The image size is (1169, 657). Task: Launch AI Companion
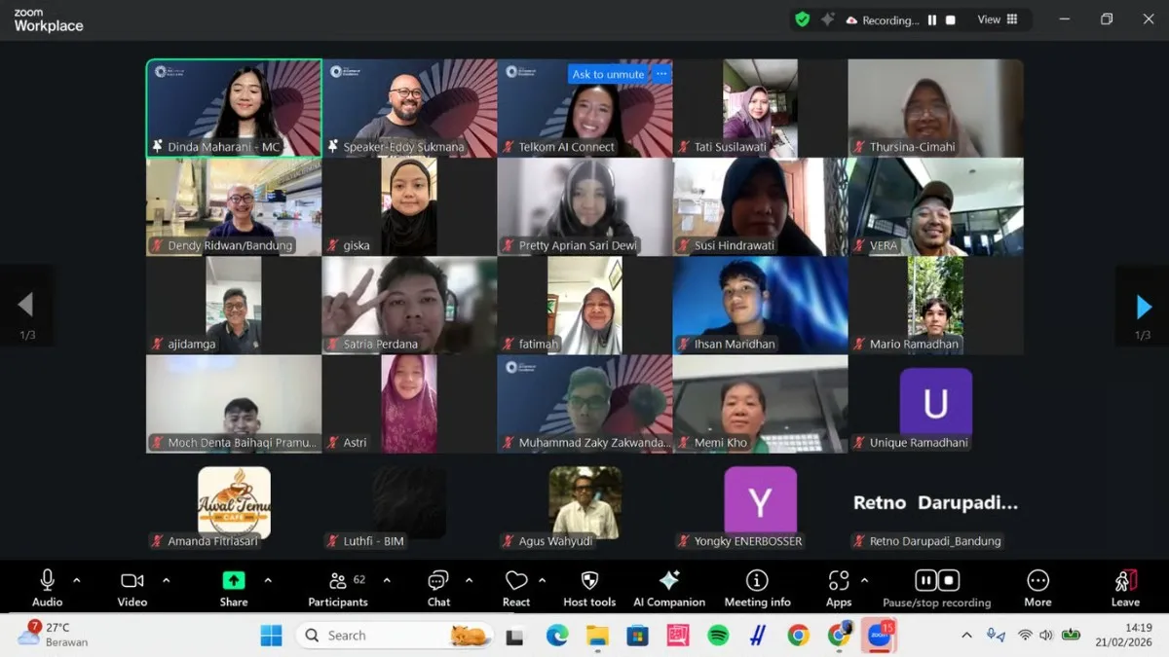pos(669,586)
